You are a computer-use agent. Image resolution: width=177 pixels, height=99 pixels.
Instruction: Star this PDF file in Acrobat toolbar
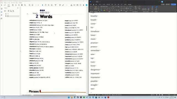click(16, 5)
